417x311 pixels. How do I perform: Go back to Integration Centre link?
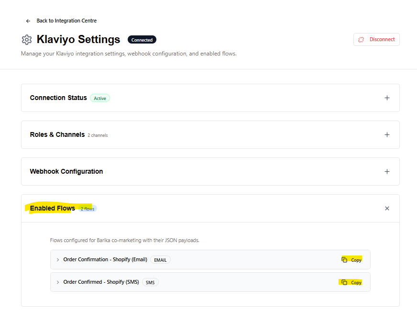click(66, 21)
